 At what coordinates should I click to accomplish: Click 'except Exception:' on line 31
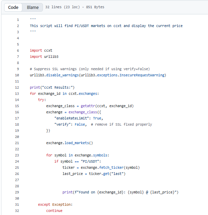tap(55, 205)
